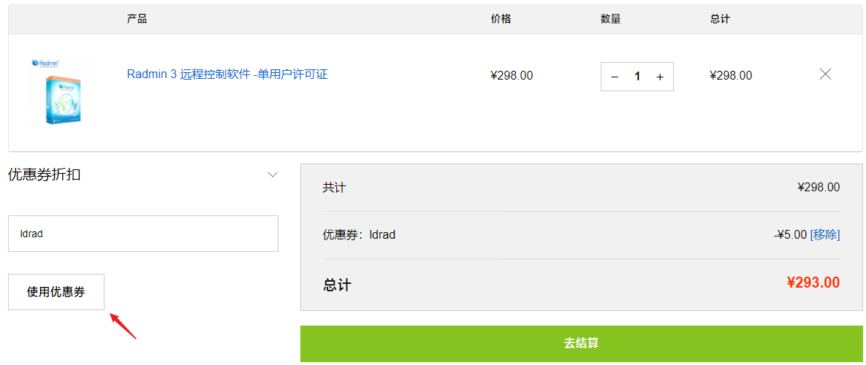Click the 价格 column header
The height and width of the screenshot is (365, 866).
tap(501, 19)
